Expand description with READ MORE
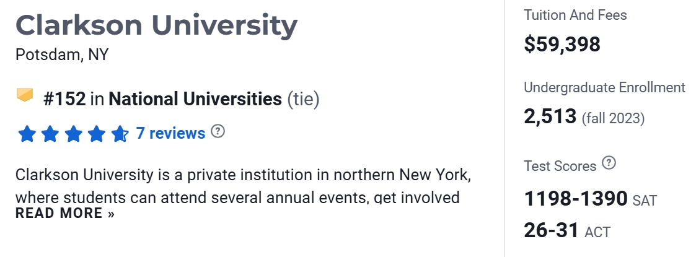Screen dimensions: 696x257 coord(65,214)
